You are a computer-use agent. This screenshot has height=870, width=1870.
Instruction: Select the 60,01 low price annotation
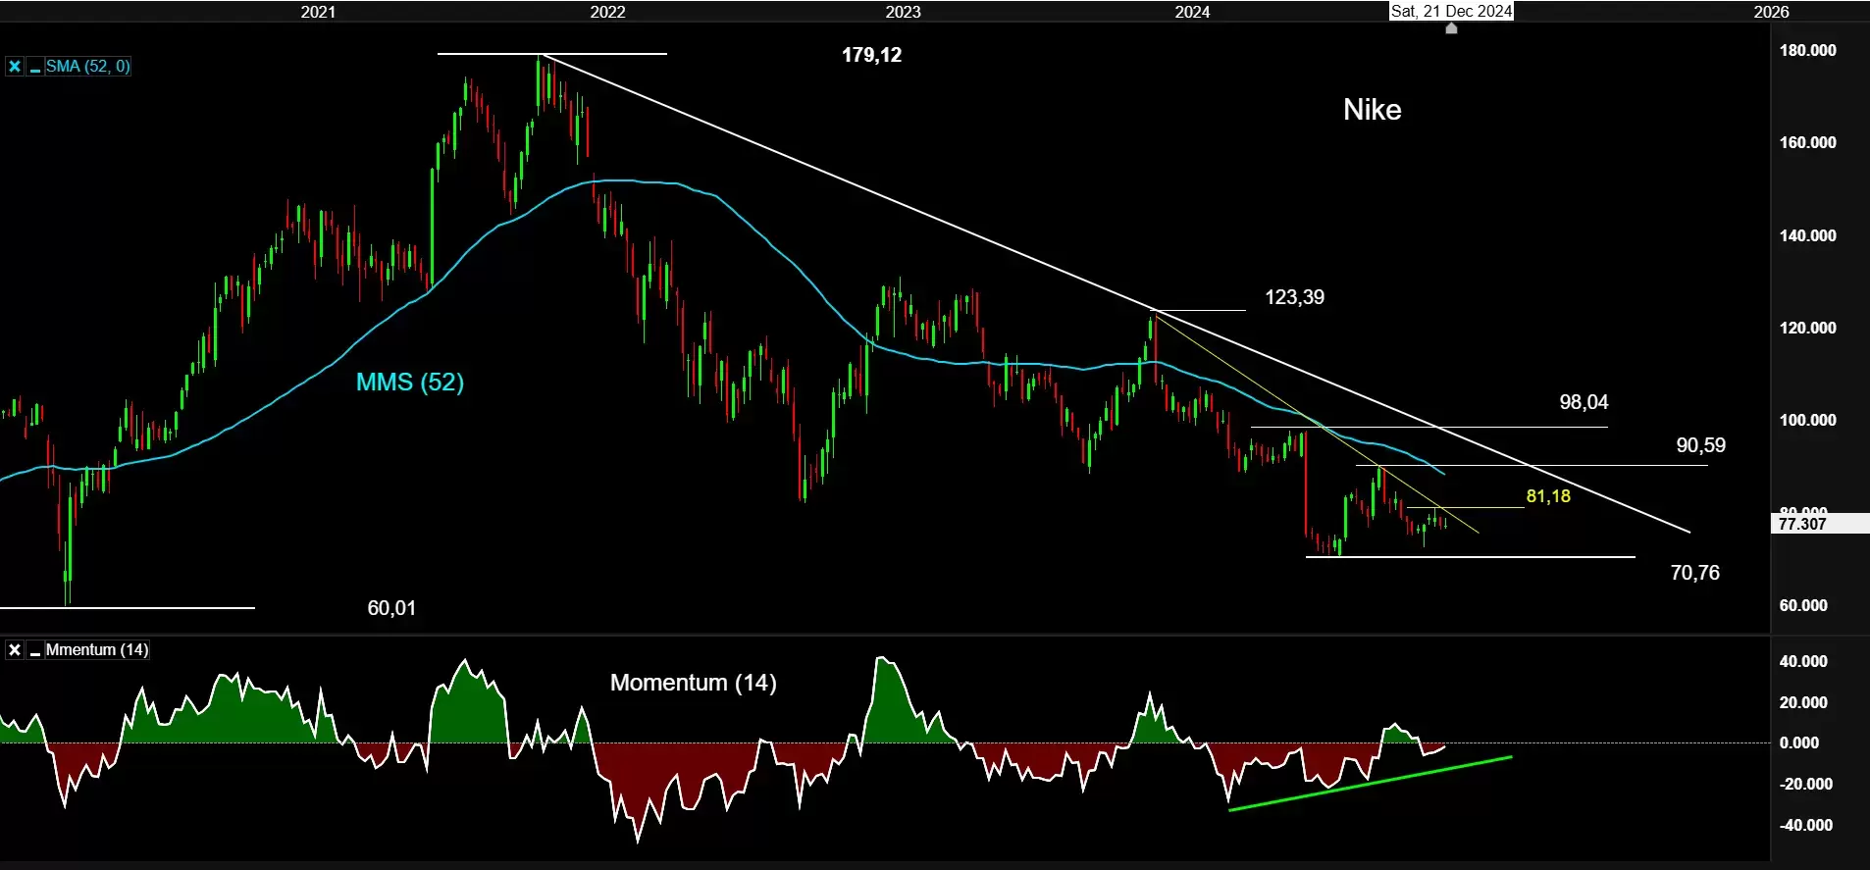pyautogui.click(x=391, y=608)
